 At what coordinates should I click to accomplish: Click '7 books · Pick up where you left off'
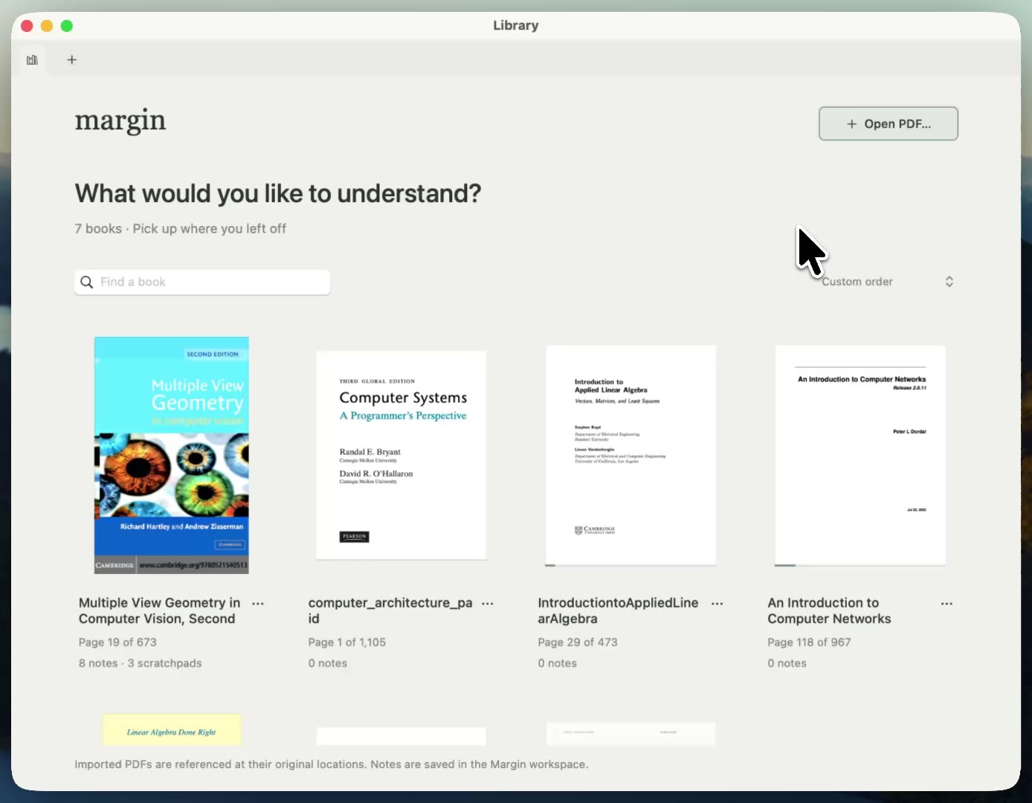pyautogui.click(x=181, y=229)
